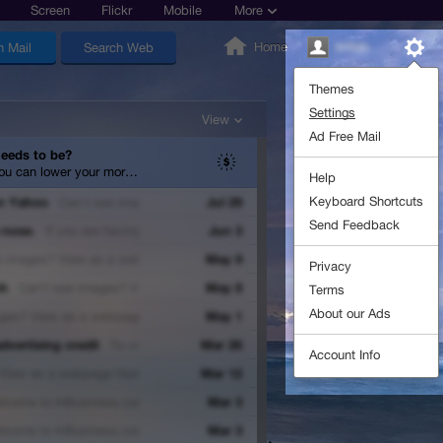
Task: Open the Flickr link in top bar
Action: [x=117, y=11]
